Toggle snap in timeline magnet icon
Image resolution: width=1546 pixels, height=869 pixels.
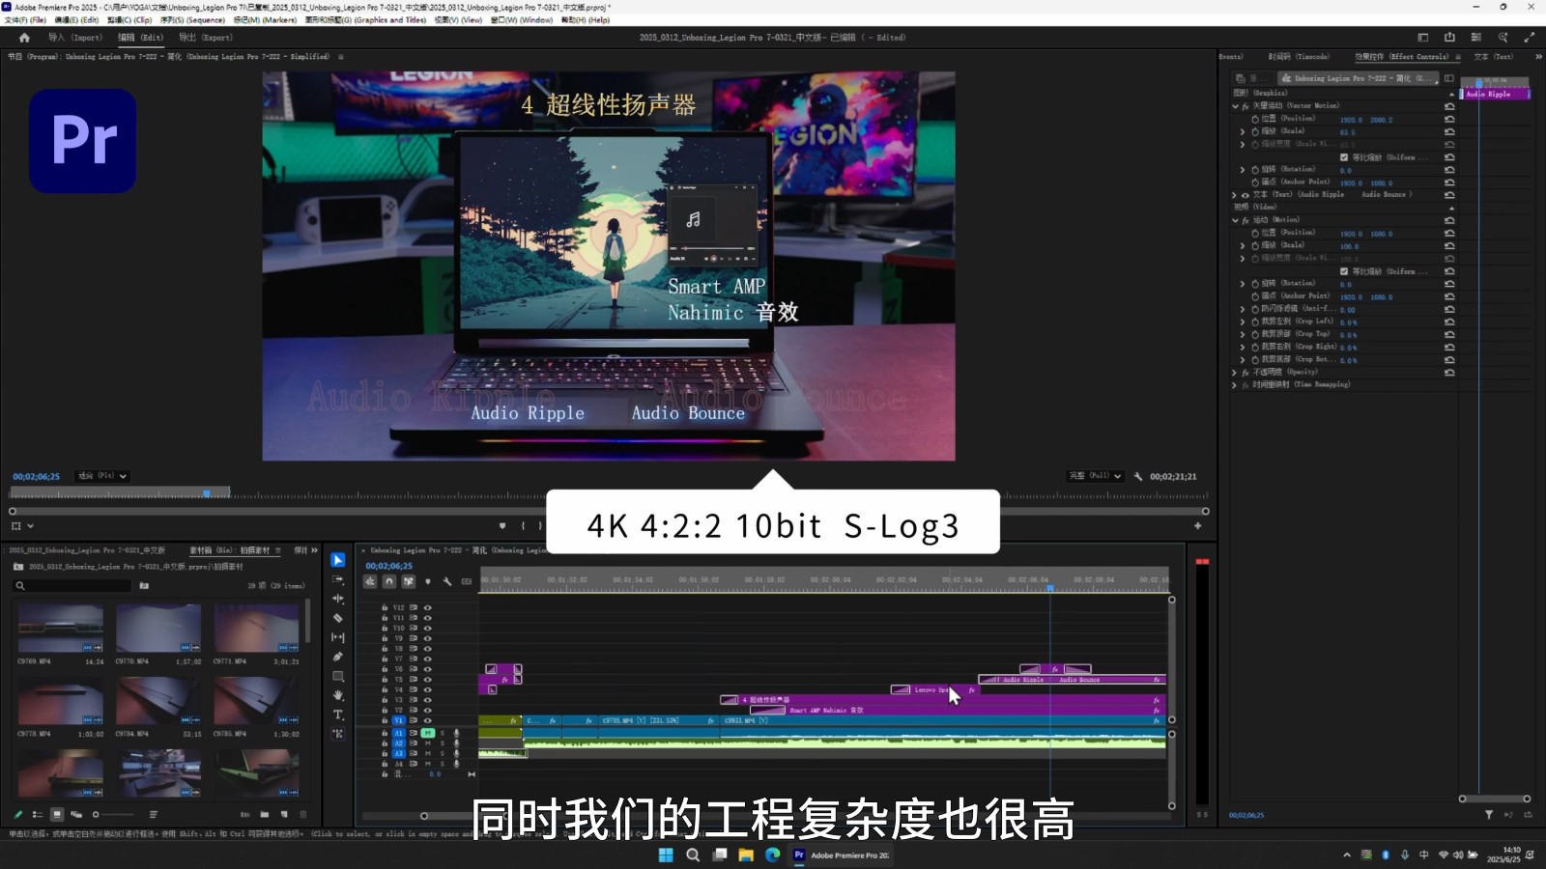[x=388, y=581]
